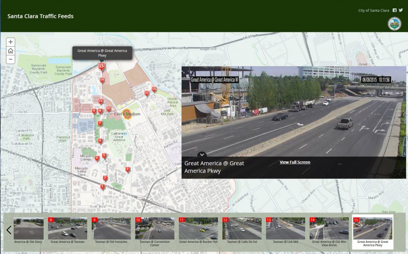Open thumbnail 15 Great America @ Great America Pkwy
408x254 pixels.
[x=373, y=232]
